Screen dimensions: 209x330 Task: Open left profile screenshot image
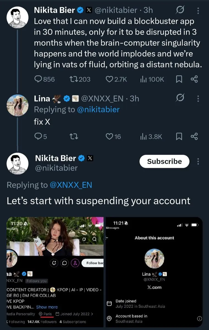(x=55, y=272)
